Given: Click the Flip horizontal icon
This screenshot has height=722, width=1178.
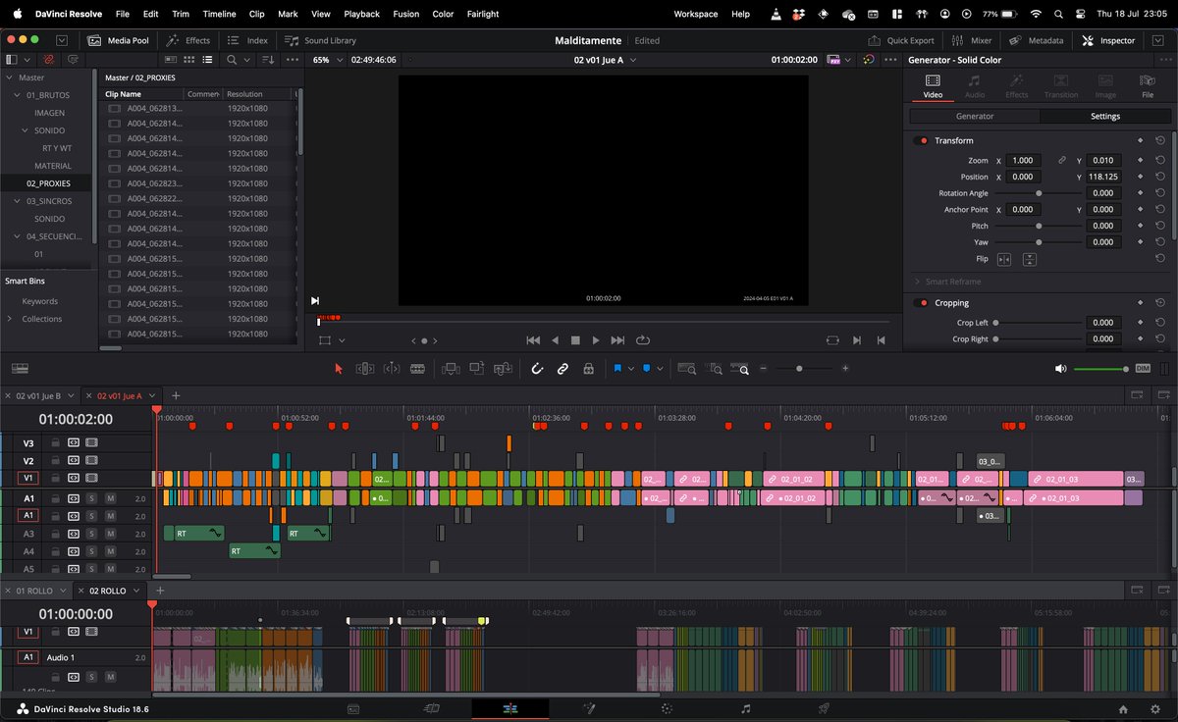Looking at the screenshot, I should [x=1004, y=259].
